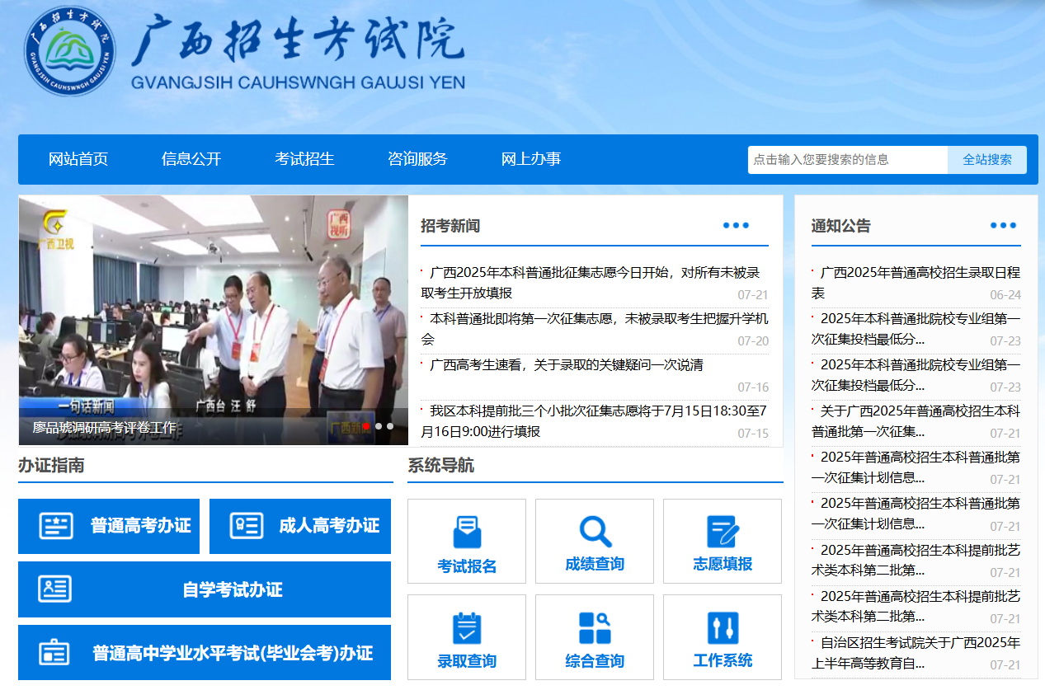The height and width of the screenshot is (690, 1045).
Task: Open 网上办事 navigation menu
Action: tap(531, 159)
